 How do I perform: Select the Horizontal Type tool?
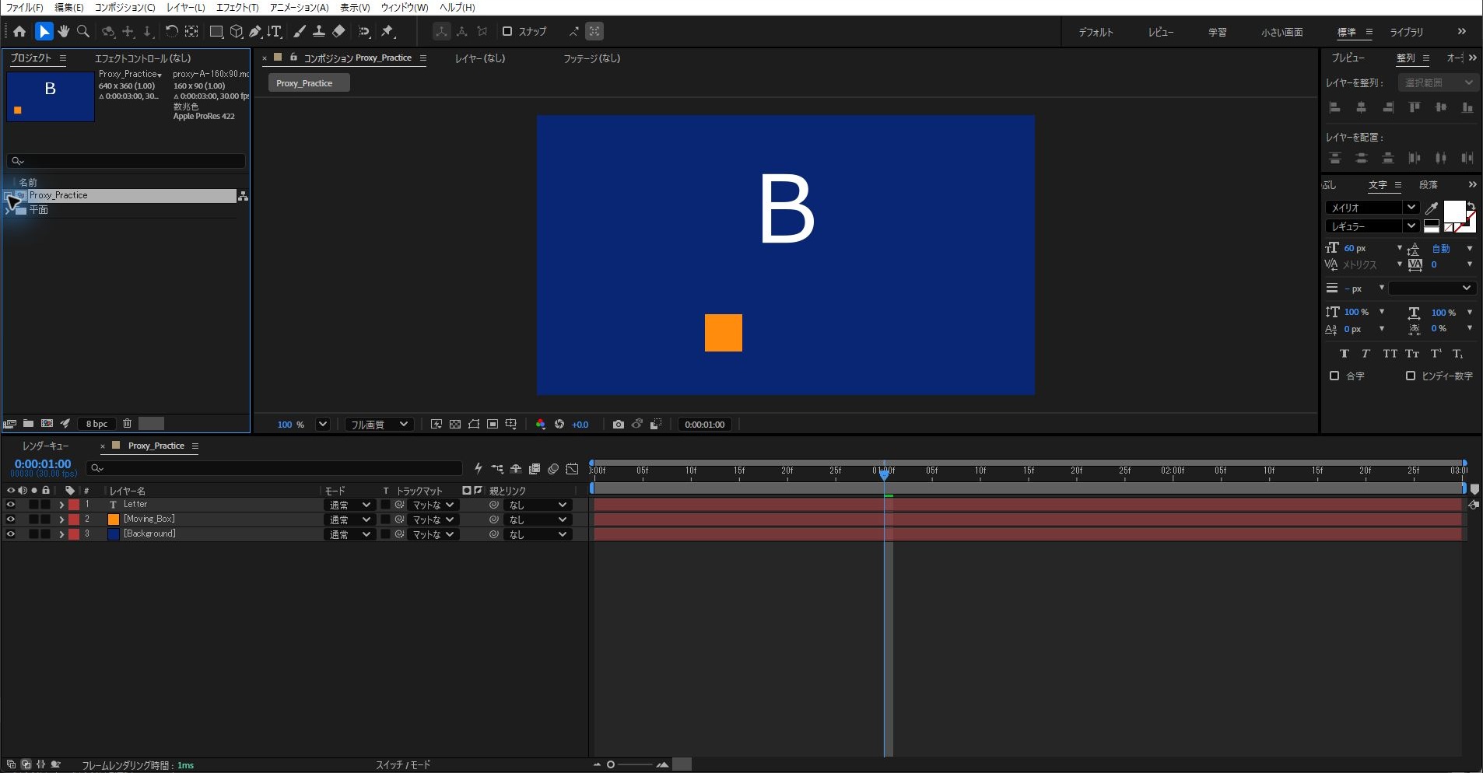pos(275,32)
